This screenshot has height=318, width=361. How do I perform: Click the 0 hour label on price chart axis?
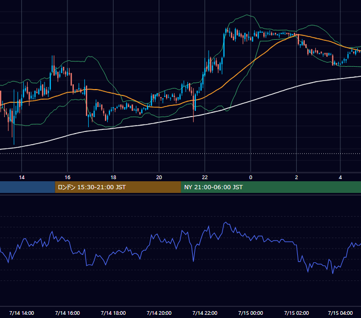point(251,178)
